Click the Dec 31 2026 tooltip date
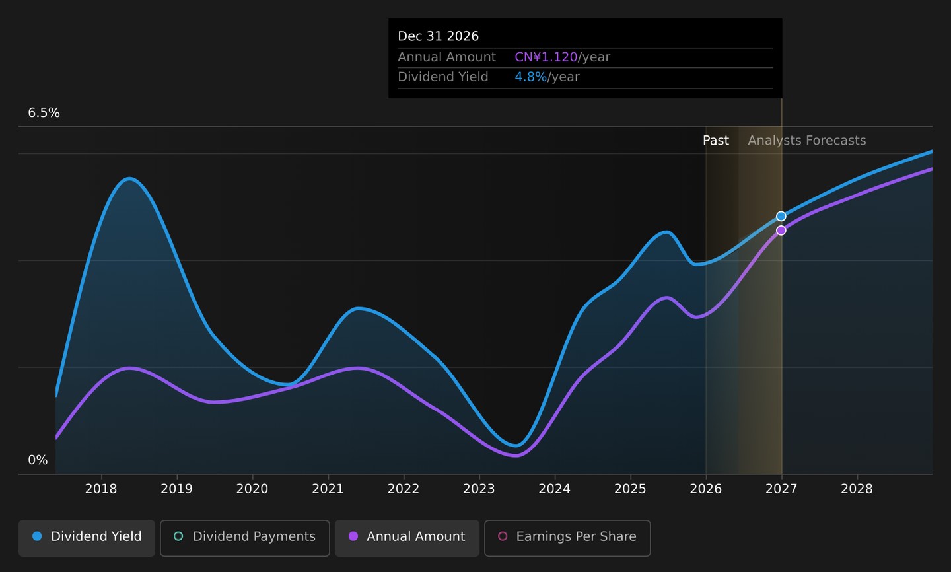 tap(439, 36)
